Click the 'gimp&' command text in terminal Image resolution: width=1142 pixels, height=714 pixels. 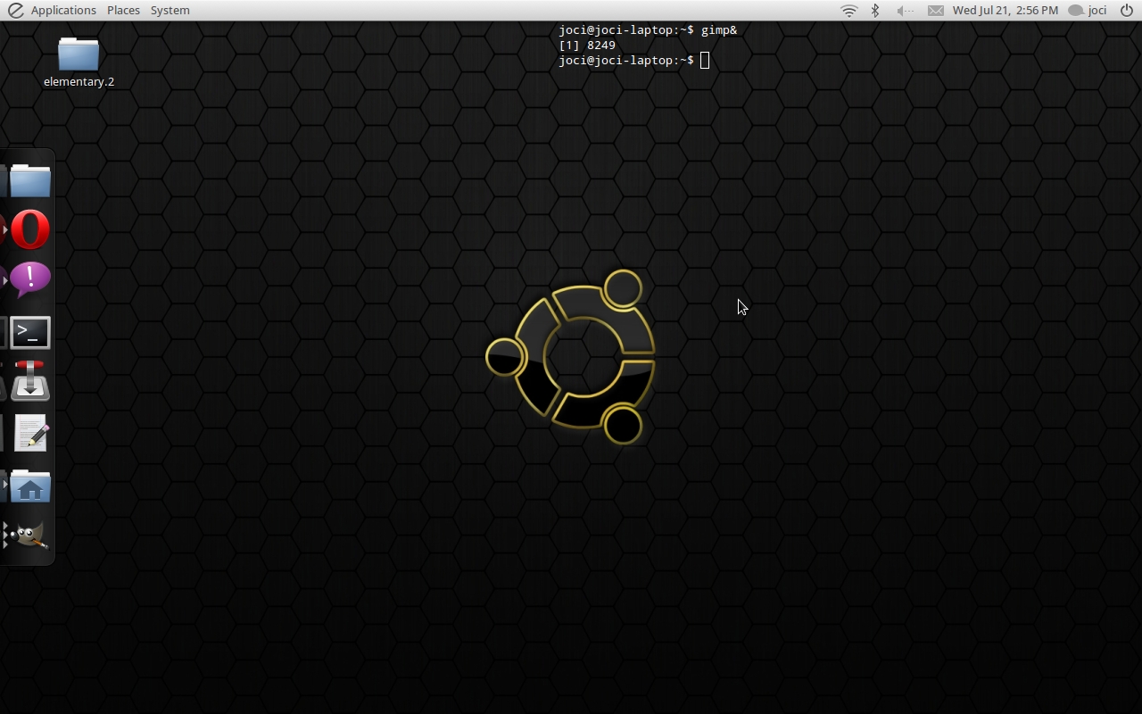coord(719,30)
